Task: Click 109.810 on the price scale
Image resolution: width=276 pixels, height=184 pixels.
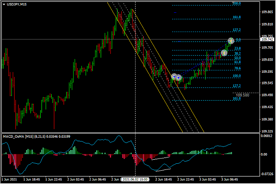Action: pyautogui.click(x=267, y=24)
